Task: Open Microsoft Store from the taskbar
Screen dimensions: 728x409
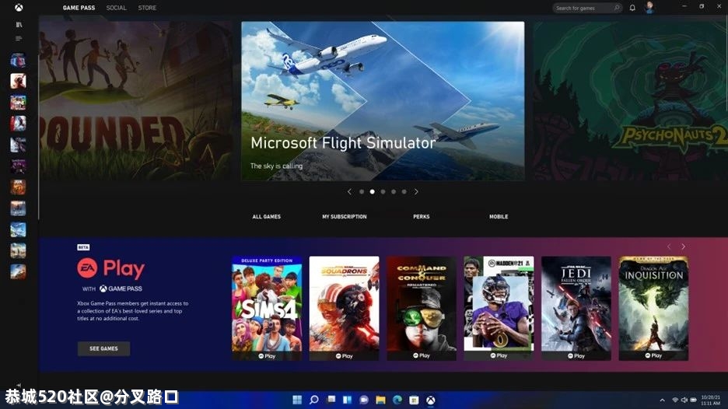Action: (414, 400)
